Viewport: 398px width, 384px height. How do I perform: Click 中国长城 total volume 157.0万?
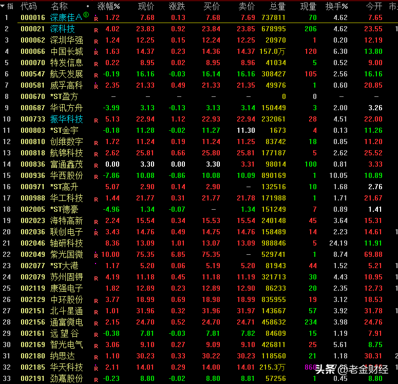272,51
